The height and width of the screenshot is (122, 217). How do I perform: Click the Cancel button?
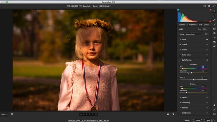186,121
